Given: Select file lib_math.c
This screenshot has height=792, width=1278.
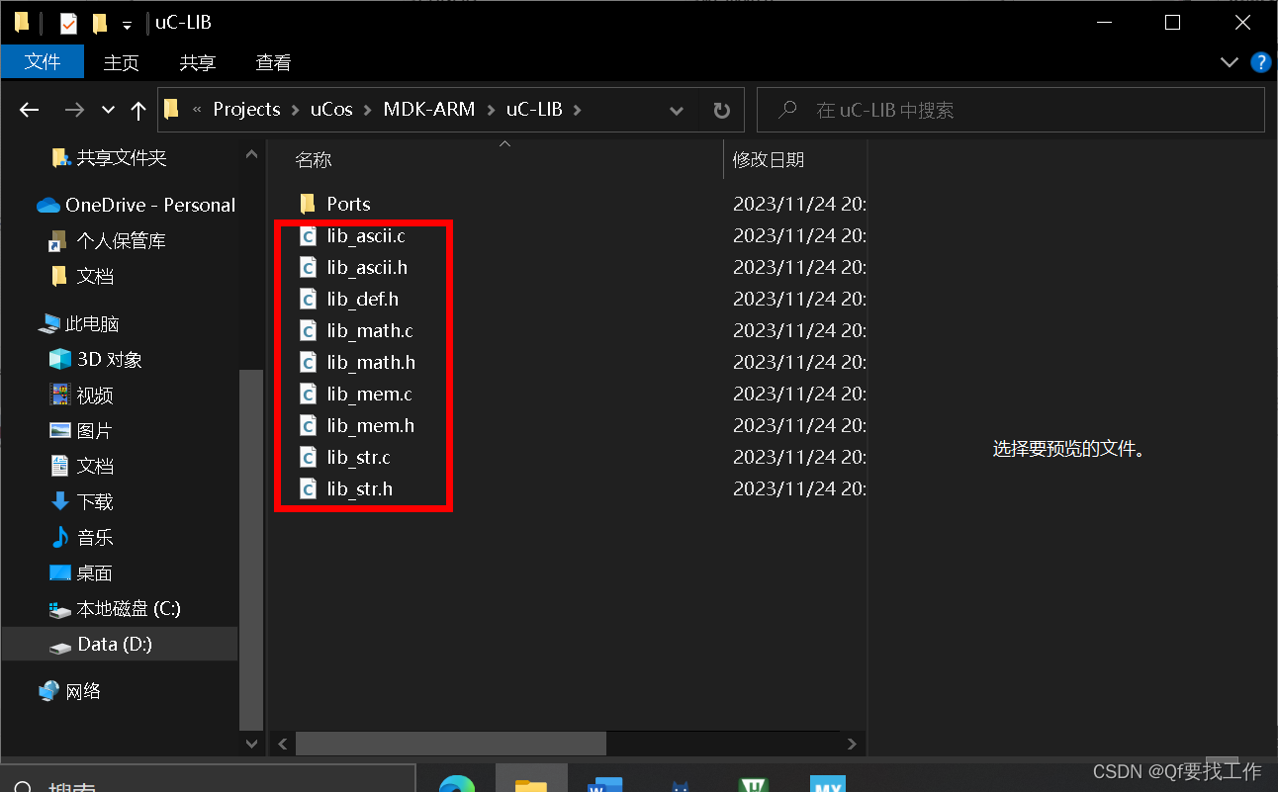Looking at the screenshot, I should 370,330.
